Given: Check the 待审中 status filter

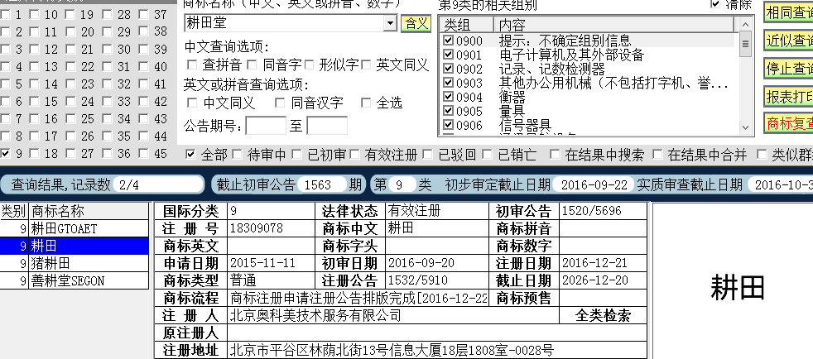Looking at the screenshot, I should point(238,155).
